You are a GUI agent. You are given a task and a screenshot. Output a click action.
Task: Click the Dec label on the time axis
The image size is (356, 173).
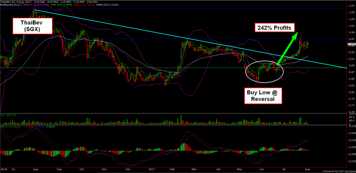[128, 169]
